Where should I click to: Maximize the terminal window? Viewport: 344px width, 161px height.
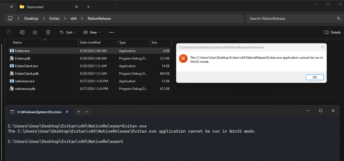321,111
